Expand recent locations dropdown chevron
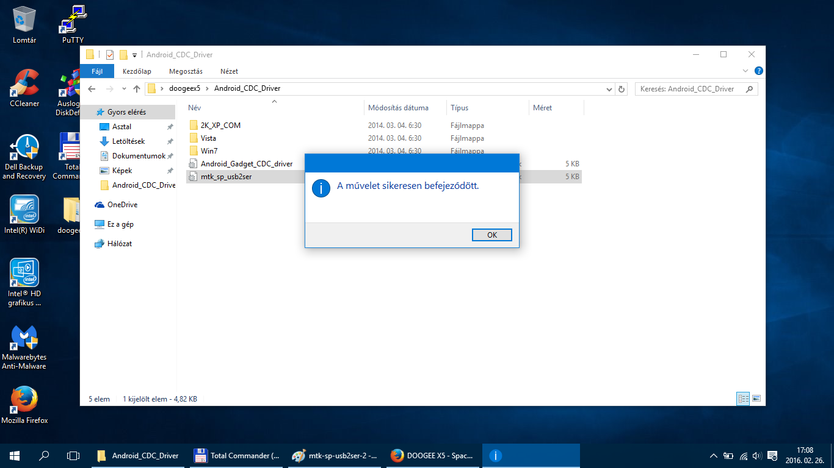Viewport: 834px width, 468px height. click(124, 89)
